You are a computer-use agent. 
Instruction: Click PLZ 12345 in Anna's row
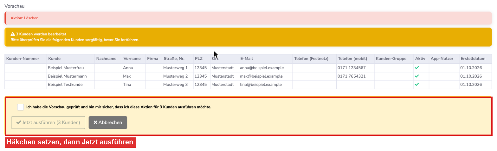pyautogui.click(x=201, y=68)
